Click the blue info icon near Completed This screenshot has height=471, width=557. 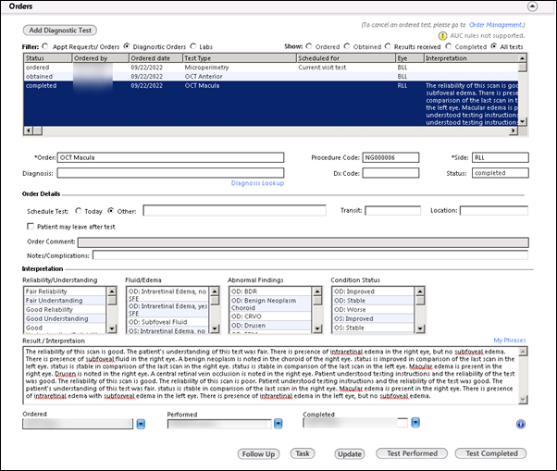click(x=520, y=424)
